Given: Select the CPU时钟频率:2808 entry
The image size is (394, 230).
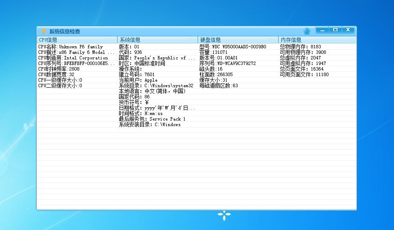Looking at the screenshot, I should [59, 69].
